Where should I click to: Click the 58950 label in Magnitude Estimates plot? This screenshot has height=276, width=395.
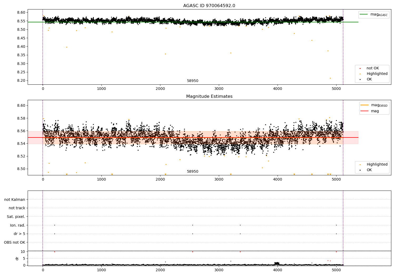click(192, 172)
